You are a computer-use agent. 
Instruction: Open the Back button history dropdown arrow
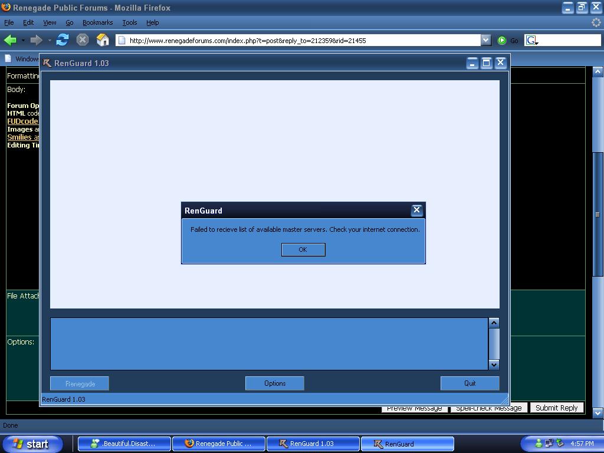[23, 41]
